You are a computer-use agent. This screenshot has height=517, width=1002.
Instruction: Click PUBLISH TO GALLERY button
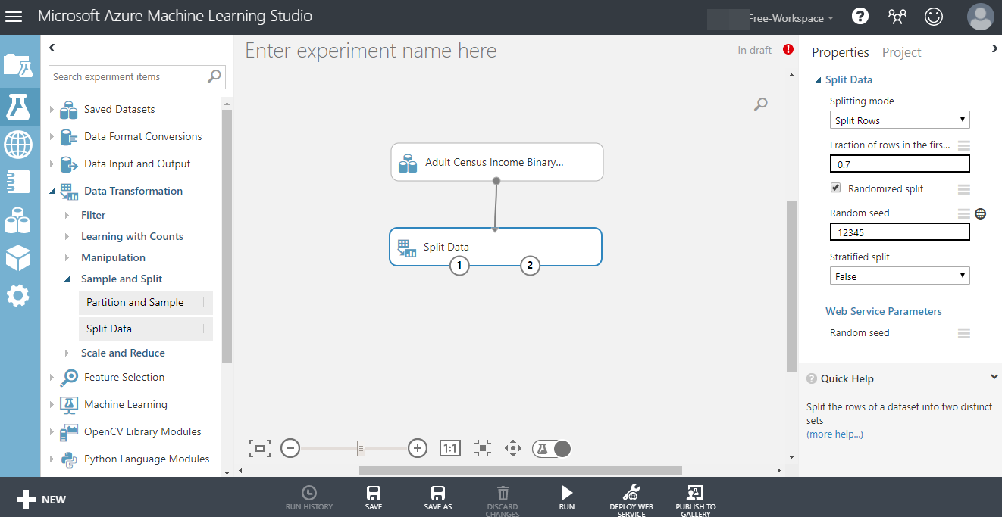(696, 500)
